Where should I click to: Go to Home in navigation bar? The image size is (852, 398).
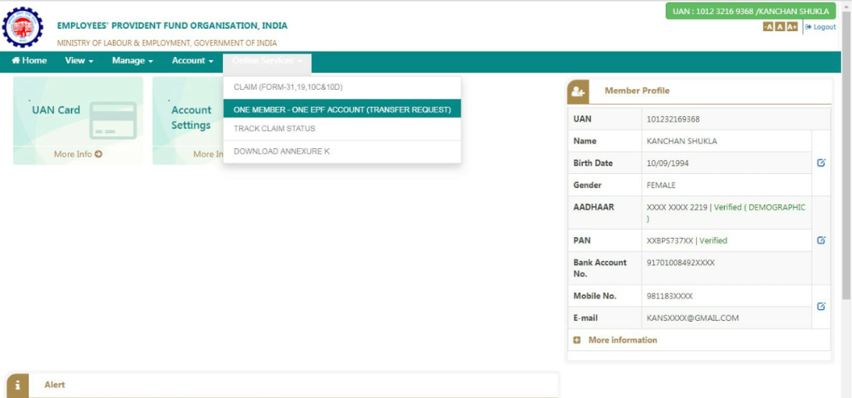[x=29, y=61]
